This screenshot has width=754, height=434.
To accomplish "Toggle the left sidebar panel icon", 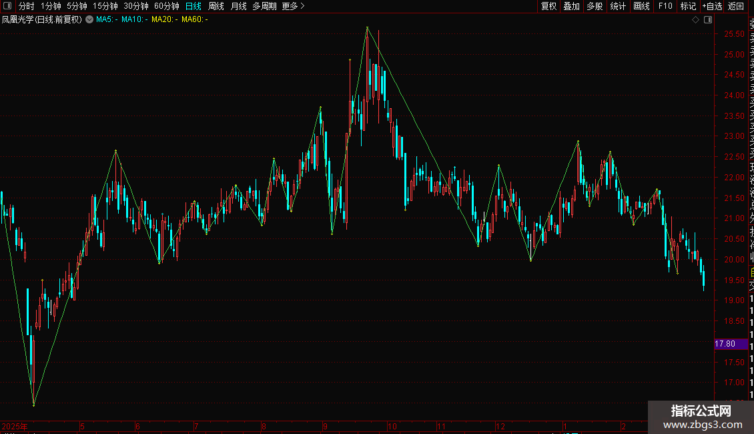I will click(7, 6).
